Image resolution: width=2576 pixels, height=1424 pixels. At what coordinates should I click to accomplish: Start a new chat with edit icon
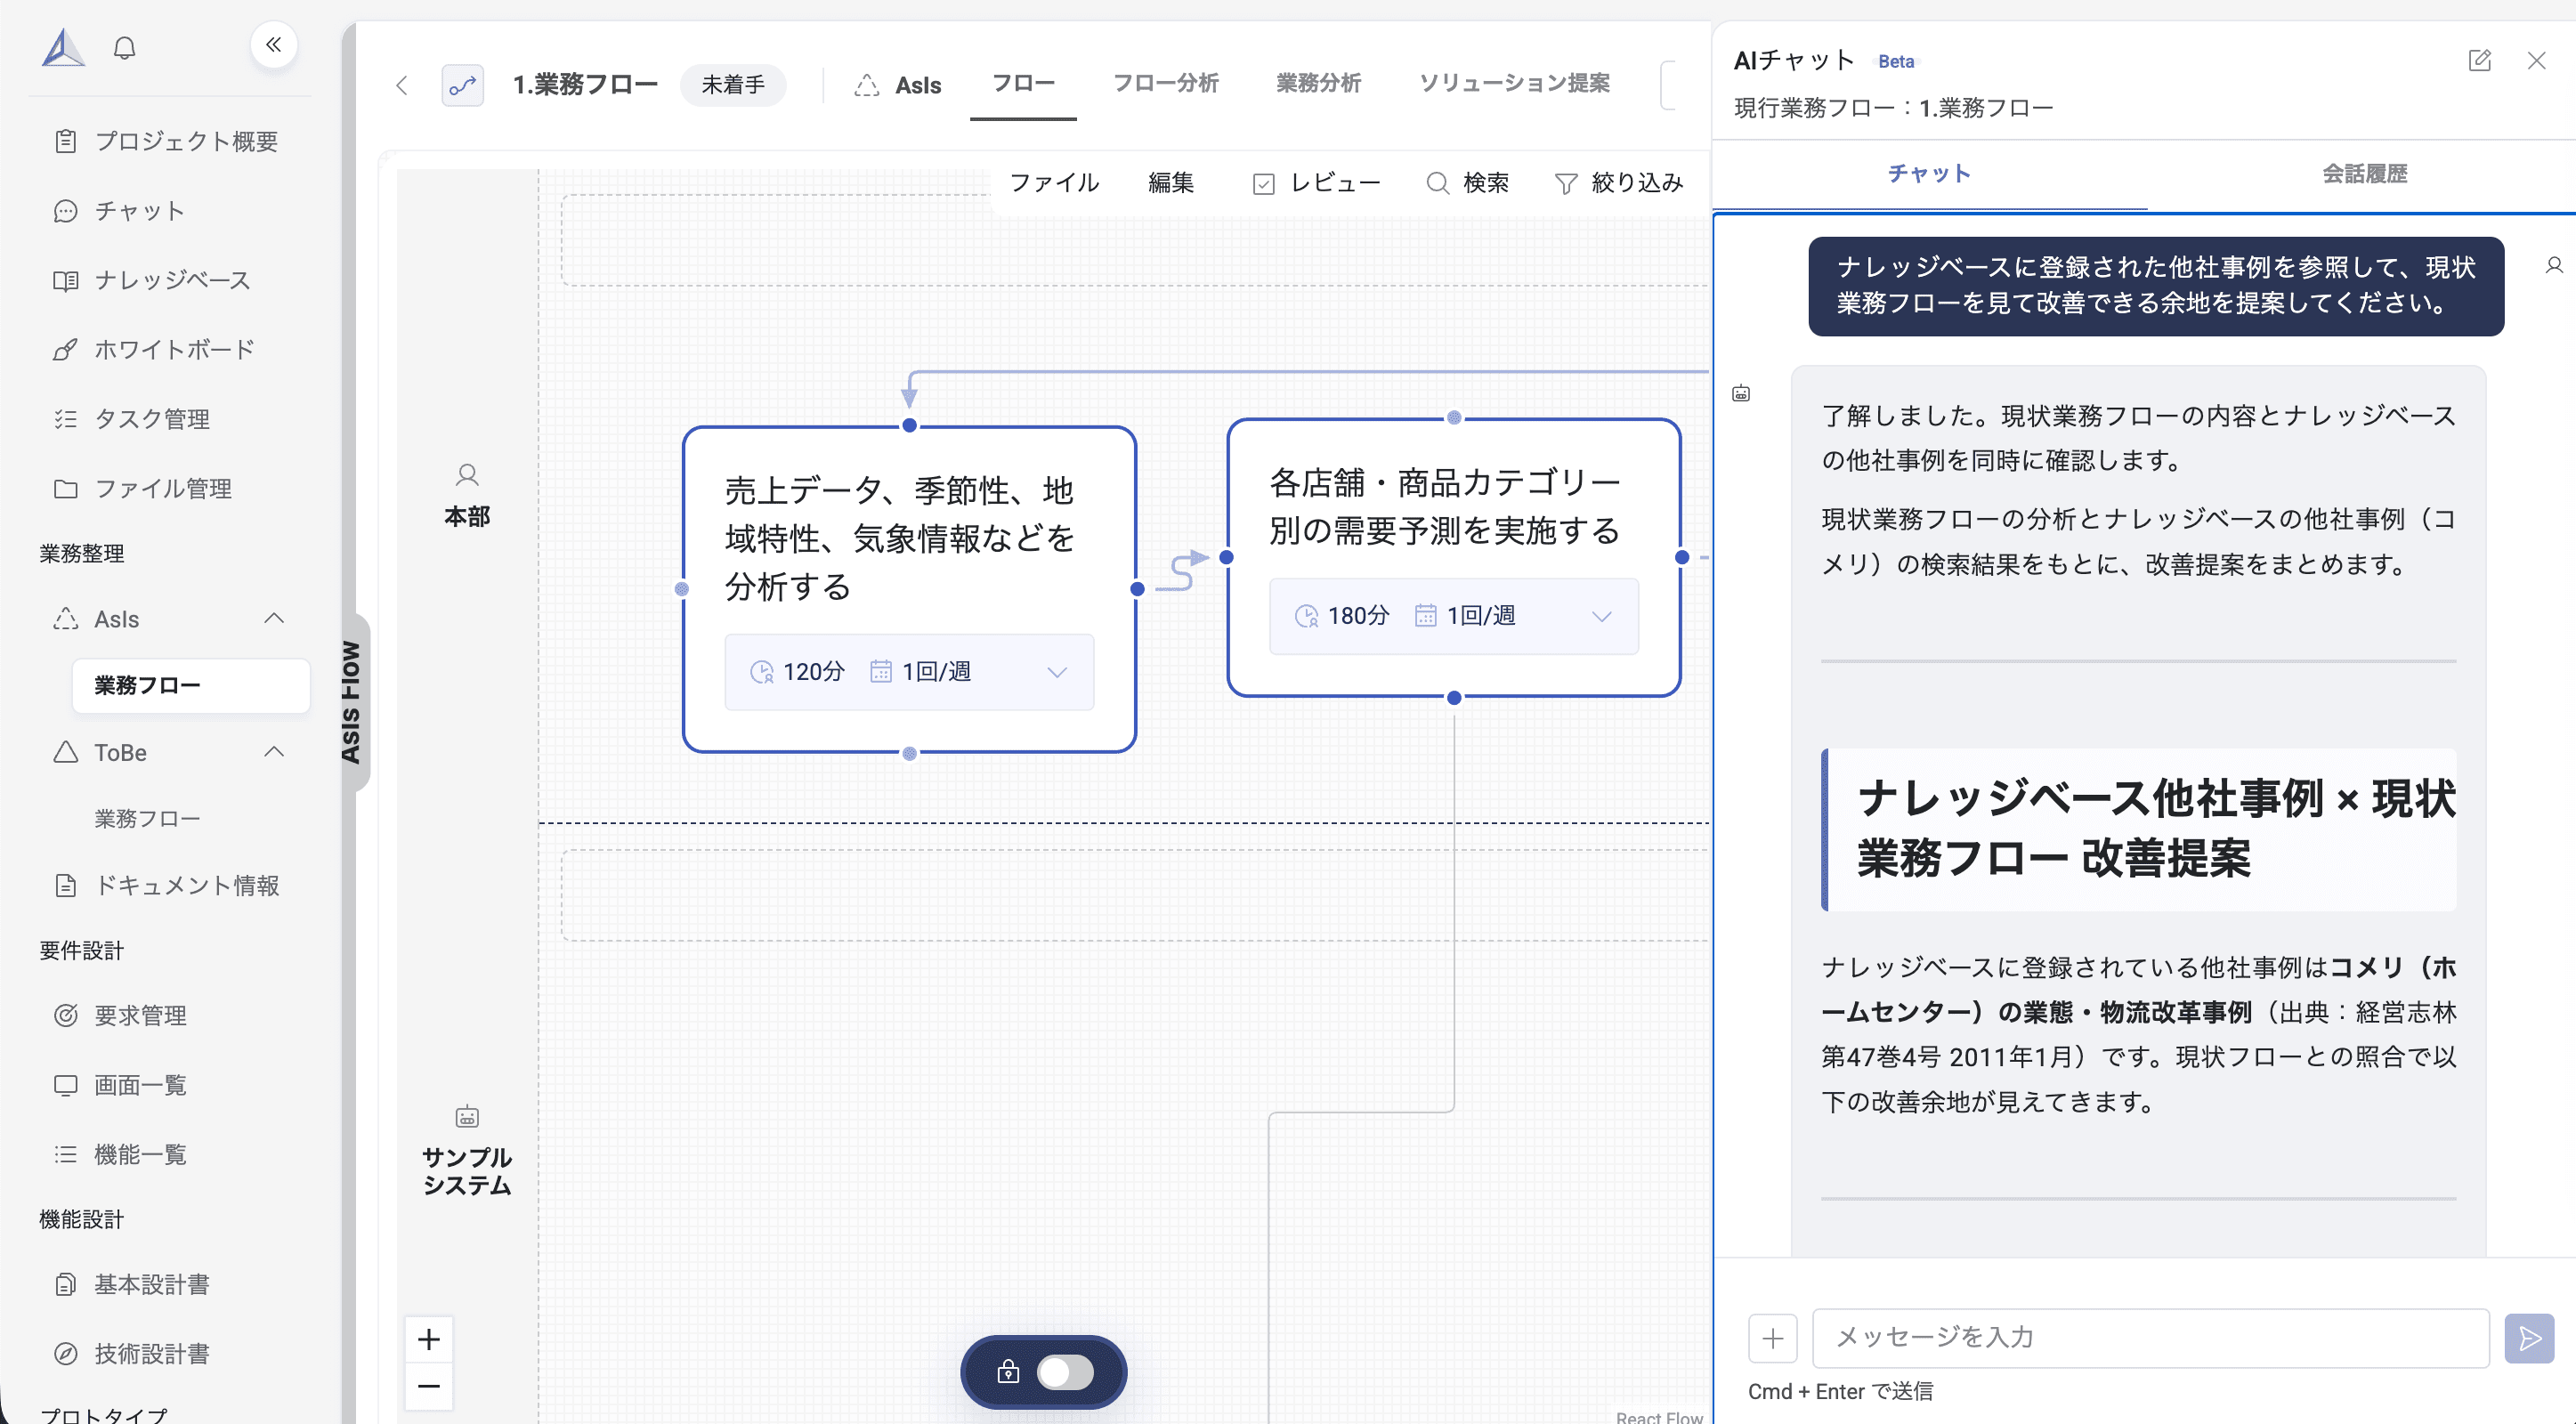[x=2479, y=61]
